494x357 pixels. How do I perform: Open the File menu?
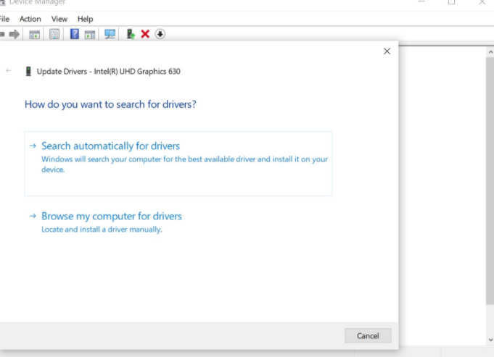coord(4,19)
